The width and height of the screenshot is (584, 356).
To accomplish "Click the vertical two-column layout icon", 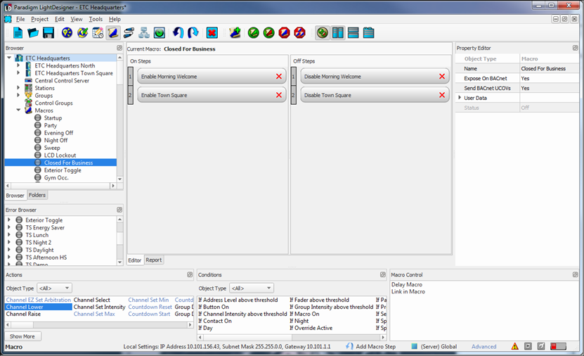I will click(x=338, y=33).
